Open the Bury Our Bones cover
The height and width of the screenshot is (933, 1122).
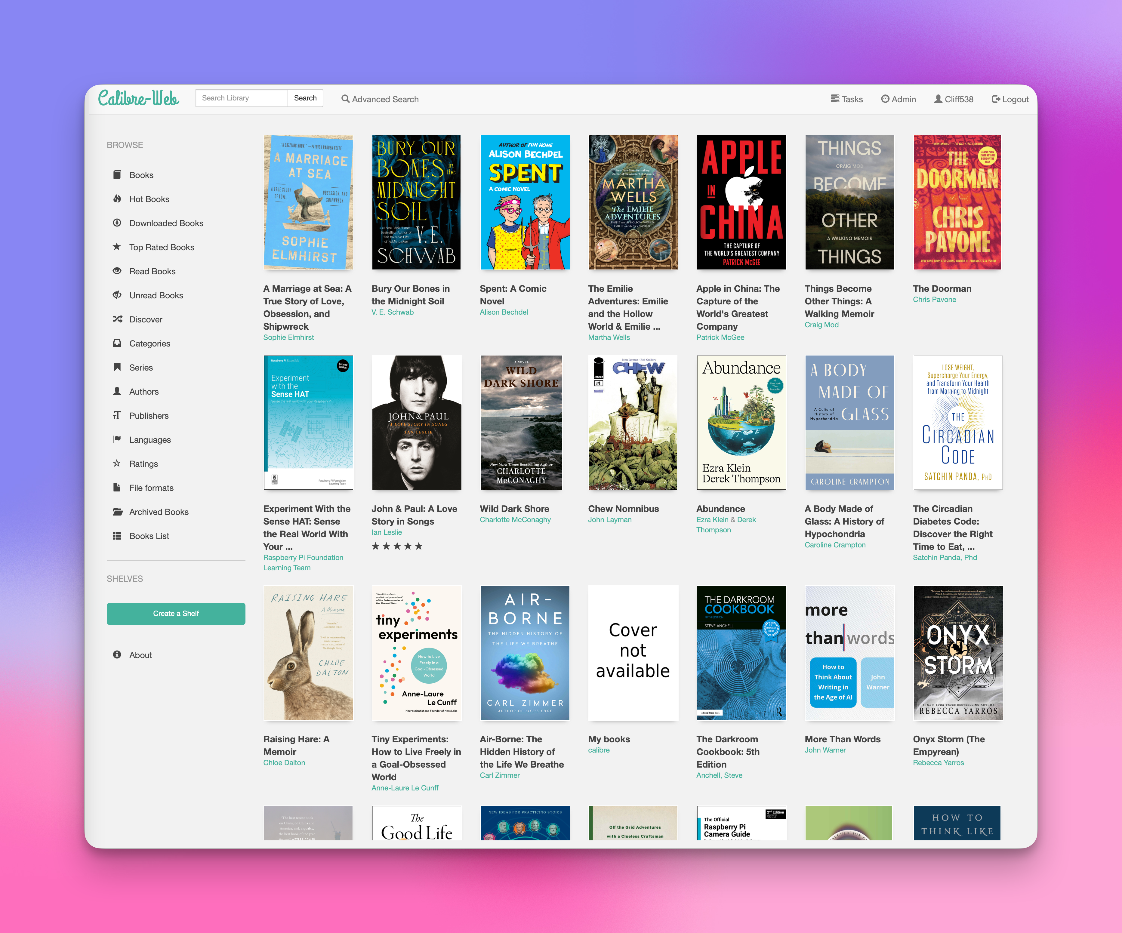tap(416, 202)
